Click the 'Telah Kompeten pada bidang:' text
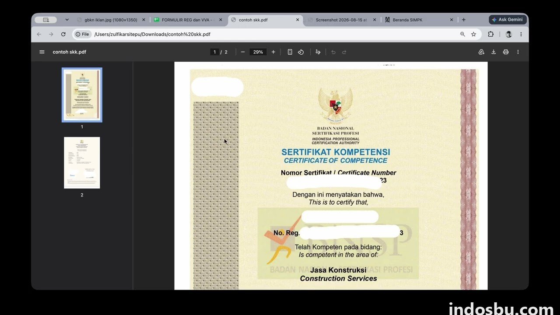Screen dimensions: 560x315 click(x=338, y=247)
